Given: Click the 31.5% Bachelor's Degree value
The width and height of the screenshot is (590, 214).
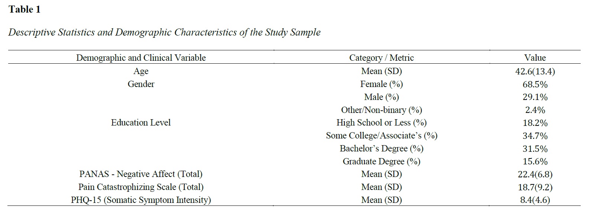Looking at the screenshot, I should point(535,149).
